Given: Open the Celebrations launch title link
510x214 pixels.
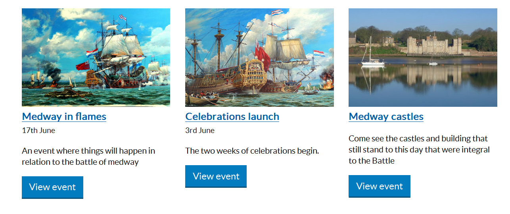Looking at the screenshot, I should [x=232, y=117].
